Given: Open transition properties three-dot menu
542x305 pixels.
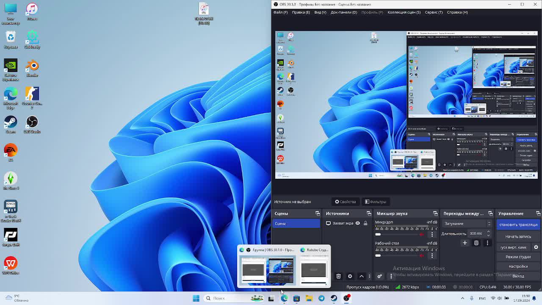Looking at the screenshot, I should pyautogui.click(x=487, y=243).
